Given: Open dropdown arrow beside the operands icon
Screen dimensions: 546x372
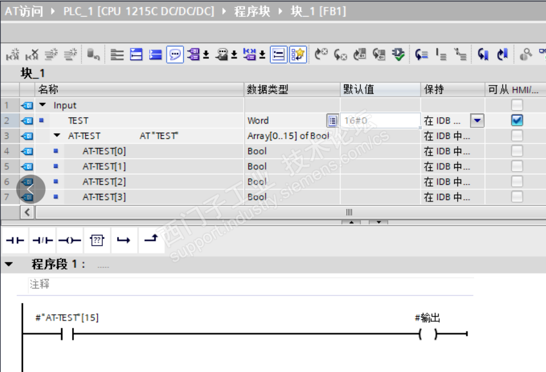Looking at the screenshot, I should 206,55.
